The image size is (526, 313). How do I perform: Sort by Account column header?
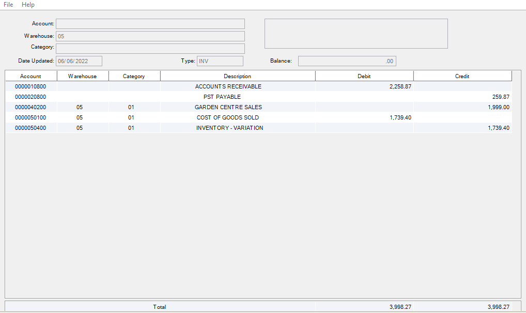point(30,76)
